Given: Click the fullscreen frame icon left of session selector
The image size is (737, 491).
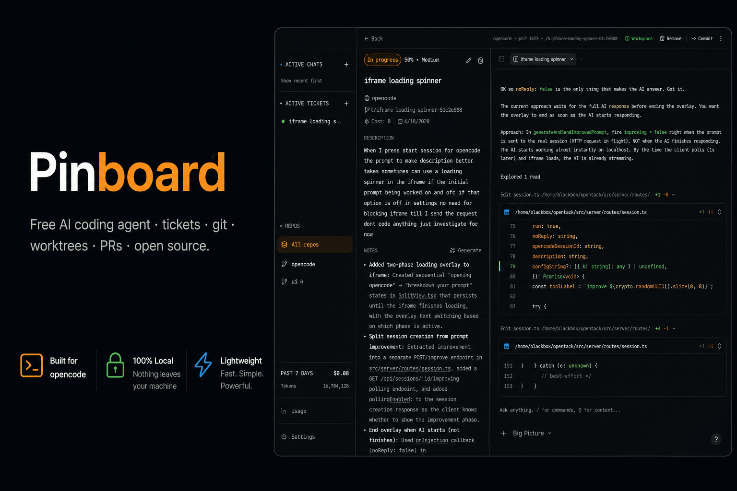Looking at the screenshot, I should 501,59.
